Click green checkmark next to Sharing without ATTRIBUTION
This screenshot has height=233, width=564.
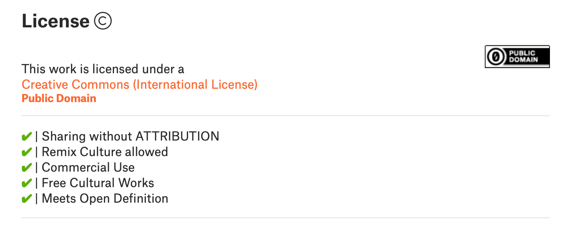tap(26, 137)
